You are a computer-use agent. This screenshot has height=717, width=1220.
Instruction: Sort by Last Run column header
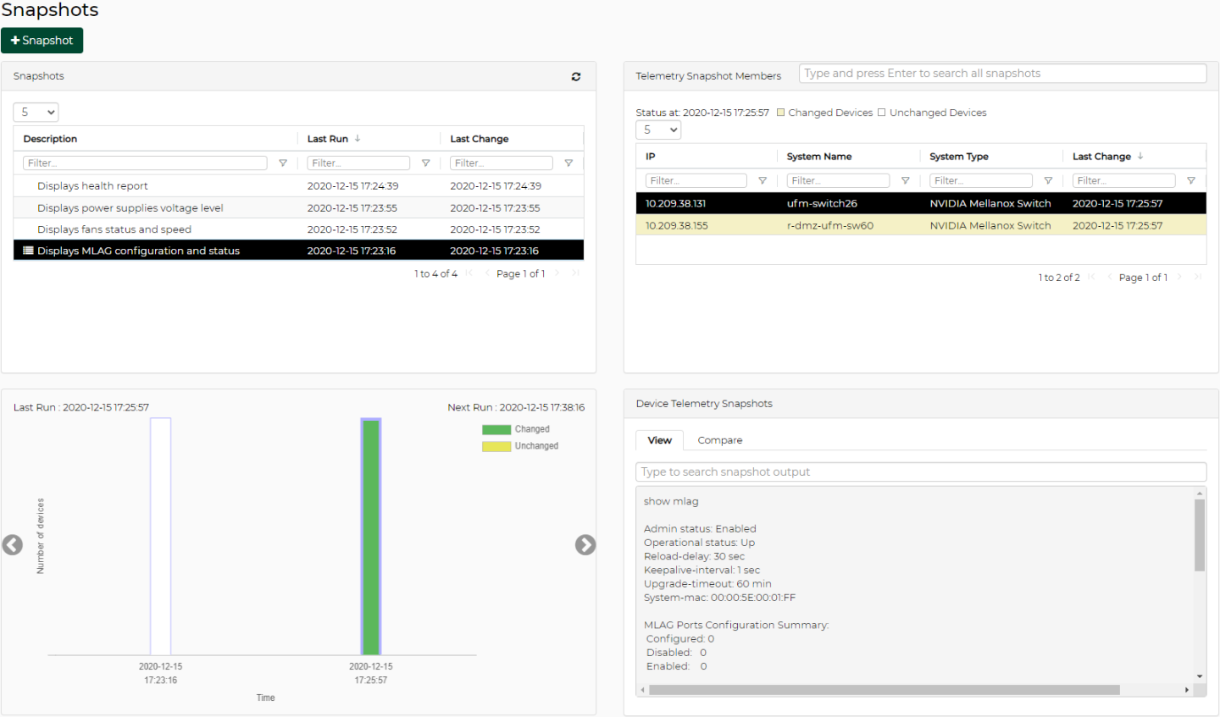click(328, 139)
